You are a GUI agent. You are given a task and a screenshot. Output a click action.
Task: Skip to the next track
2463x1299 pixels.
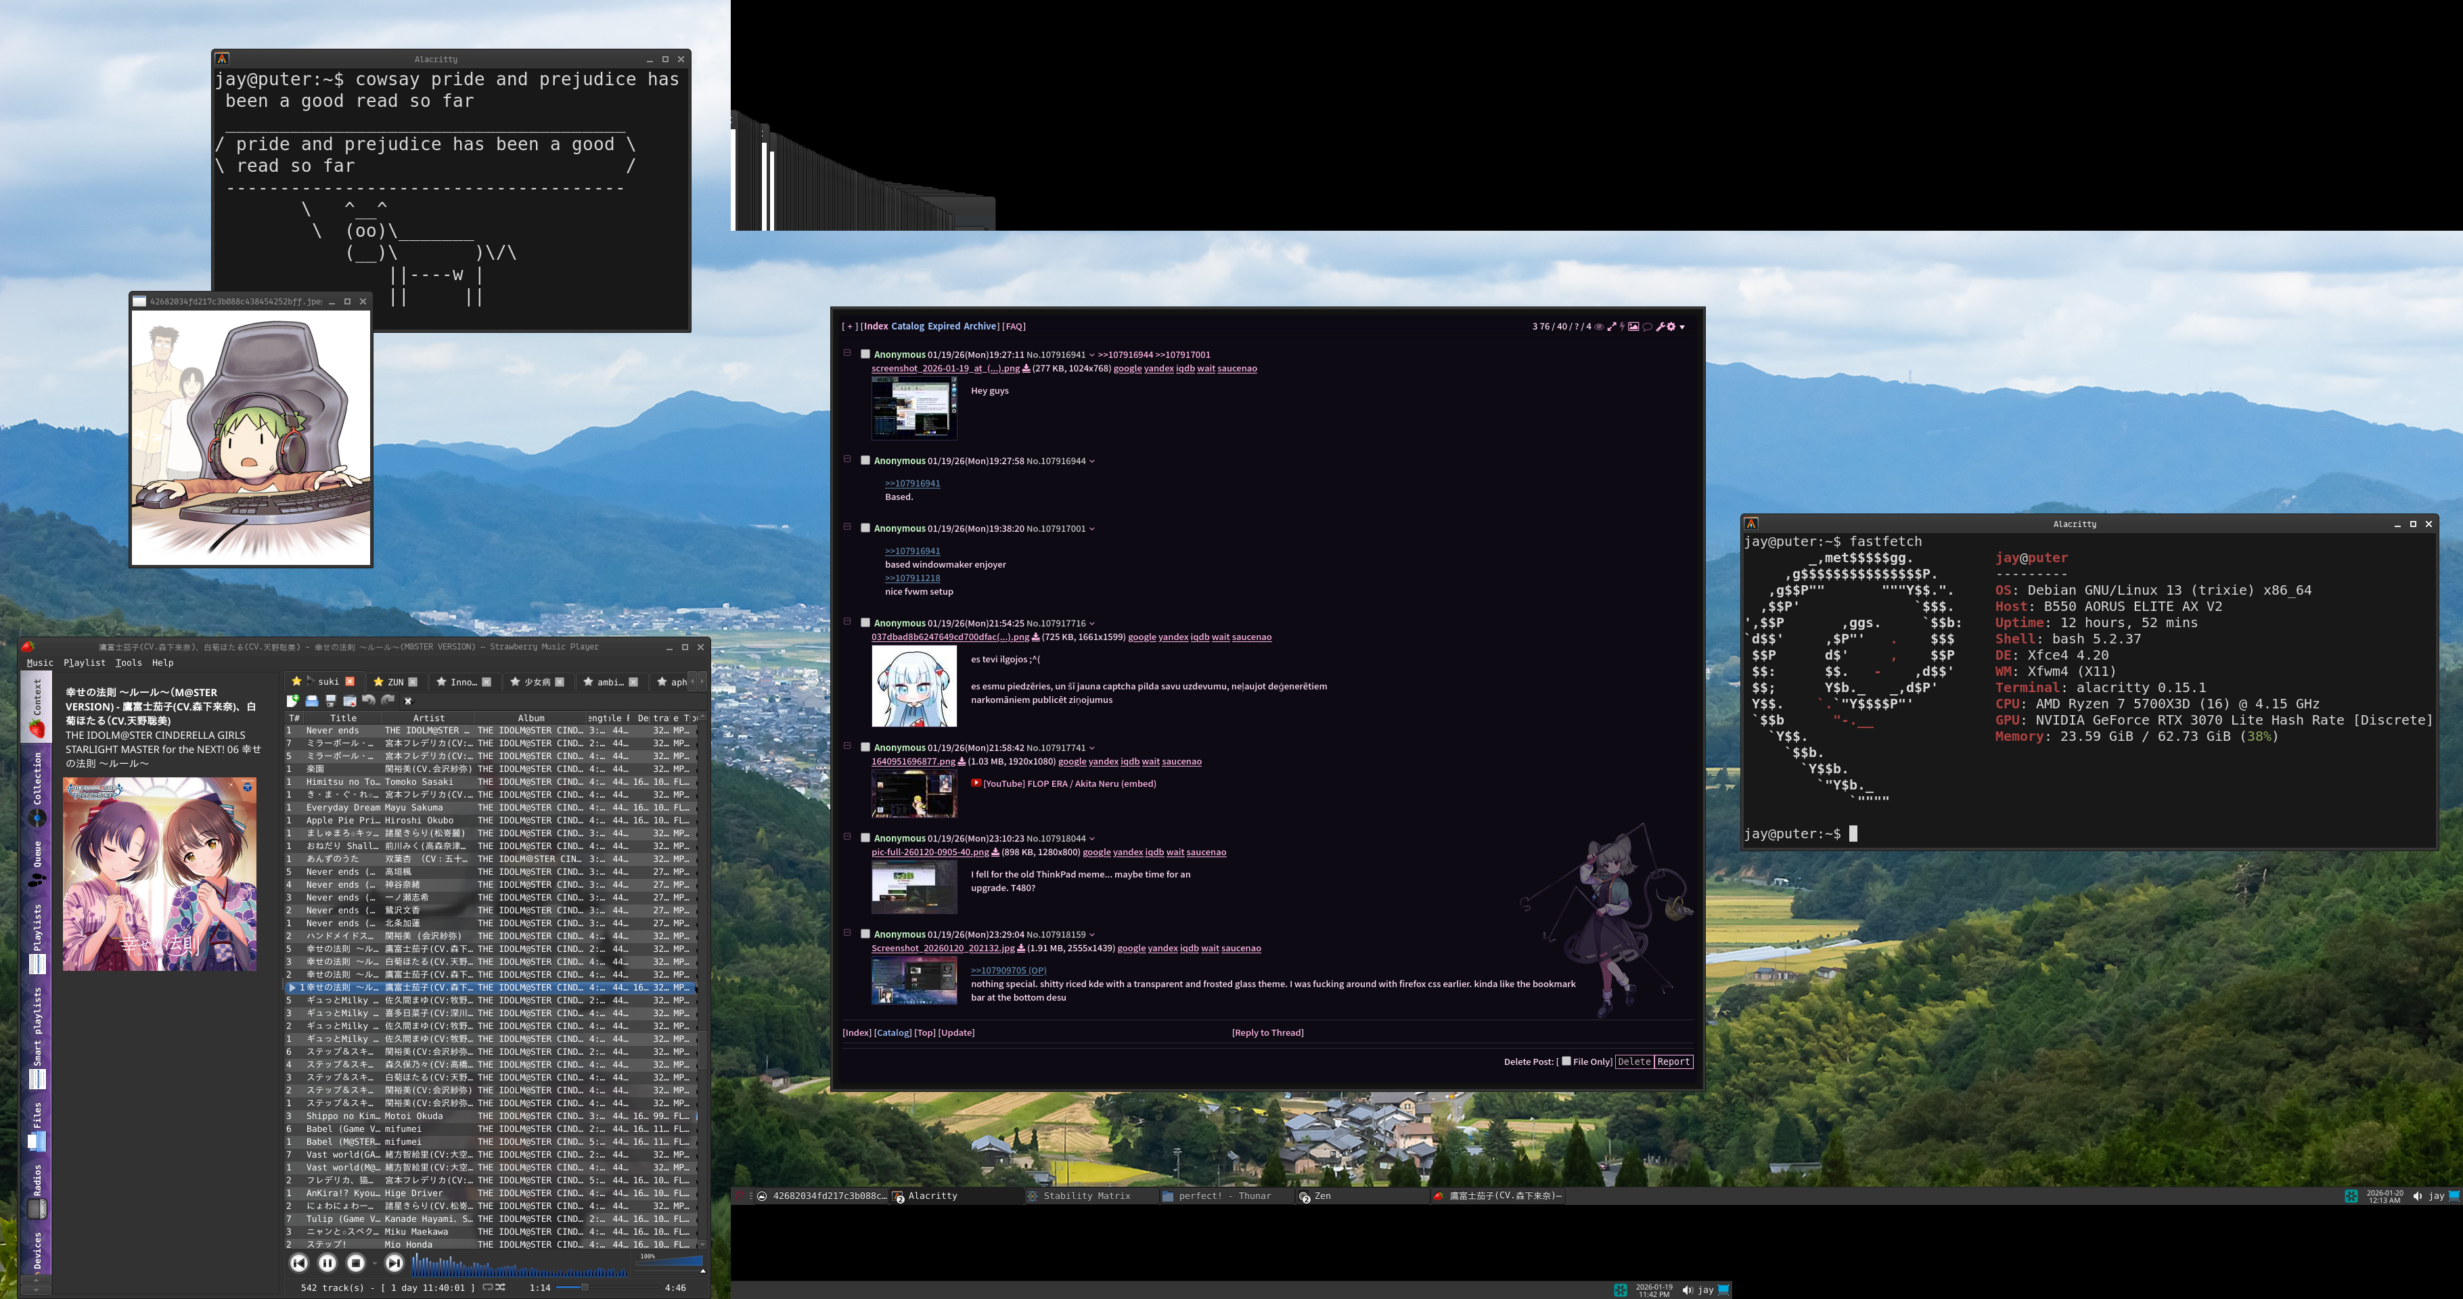pos(394,1262)
